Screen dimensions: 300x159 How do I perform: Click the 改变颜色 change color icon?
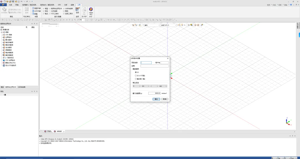point(4,11)
